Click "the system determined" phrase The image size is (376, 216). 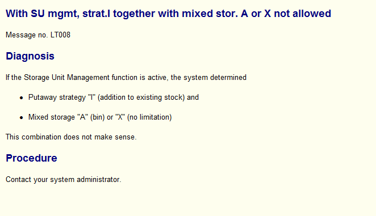(x=208, y=78)
